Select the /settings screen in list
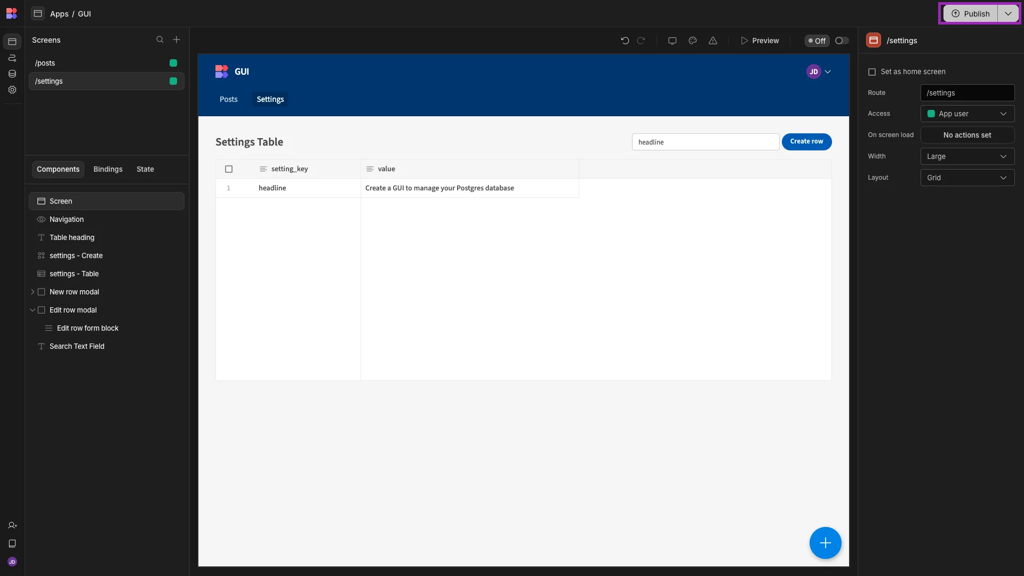The height and width of the screenshot is (576, 1024). (107, 81)
